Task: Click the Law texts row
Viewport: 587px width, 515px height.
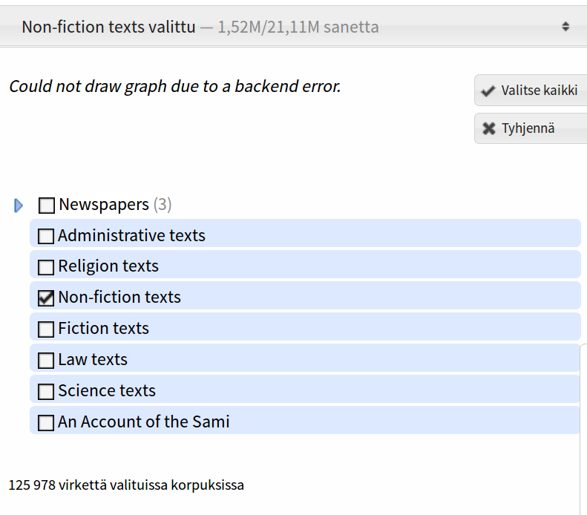Action: pyautogui.click(x=305, y=358)
